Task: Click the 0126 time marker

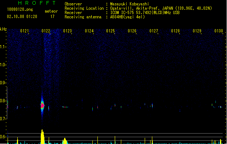Action: (x=132, y=31)
